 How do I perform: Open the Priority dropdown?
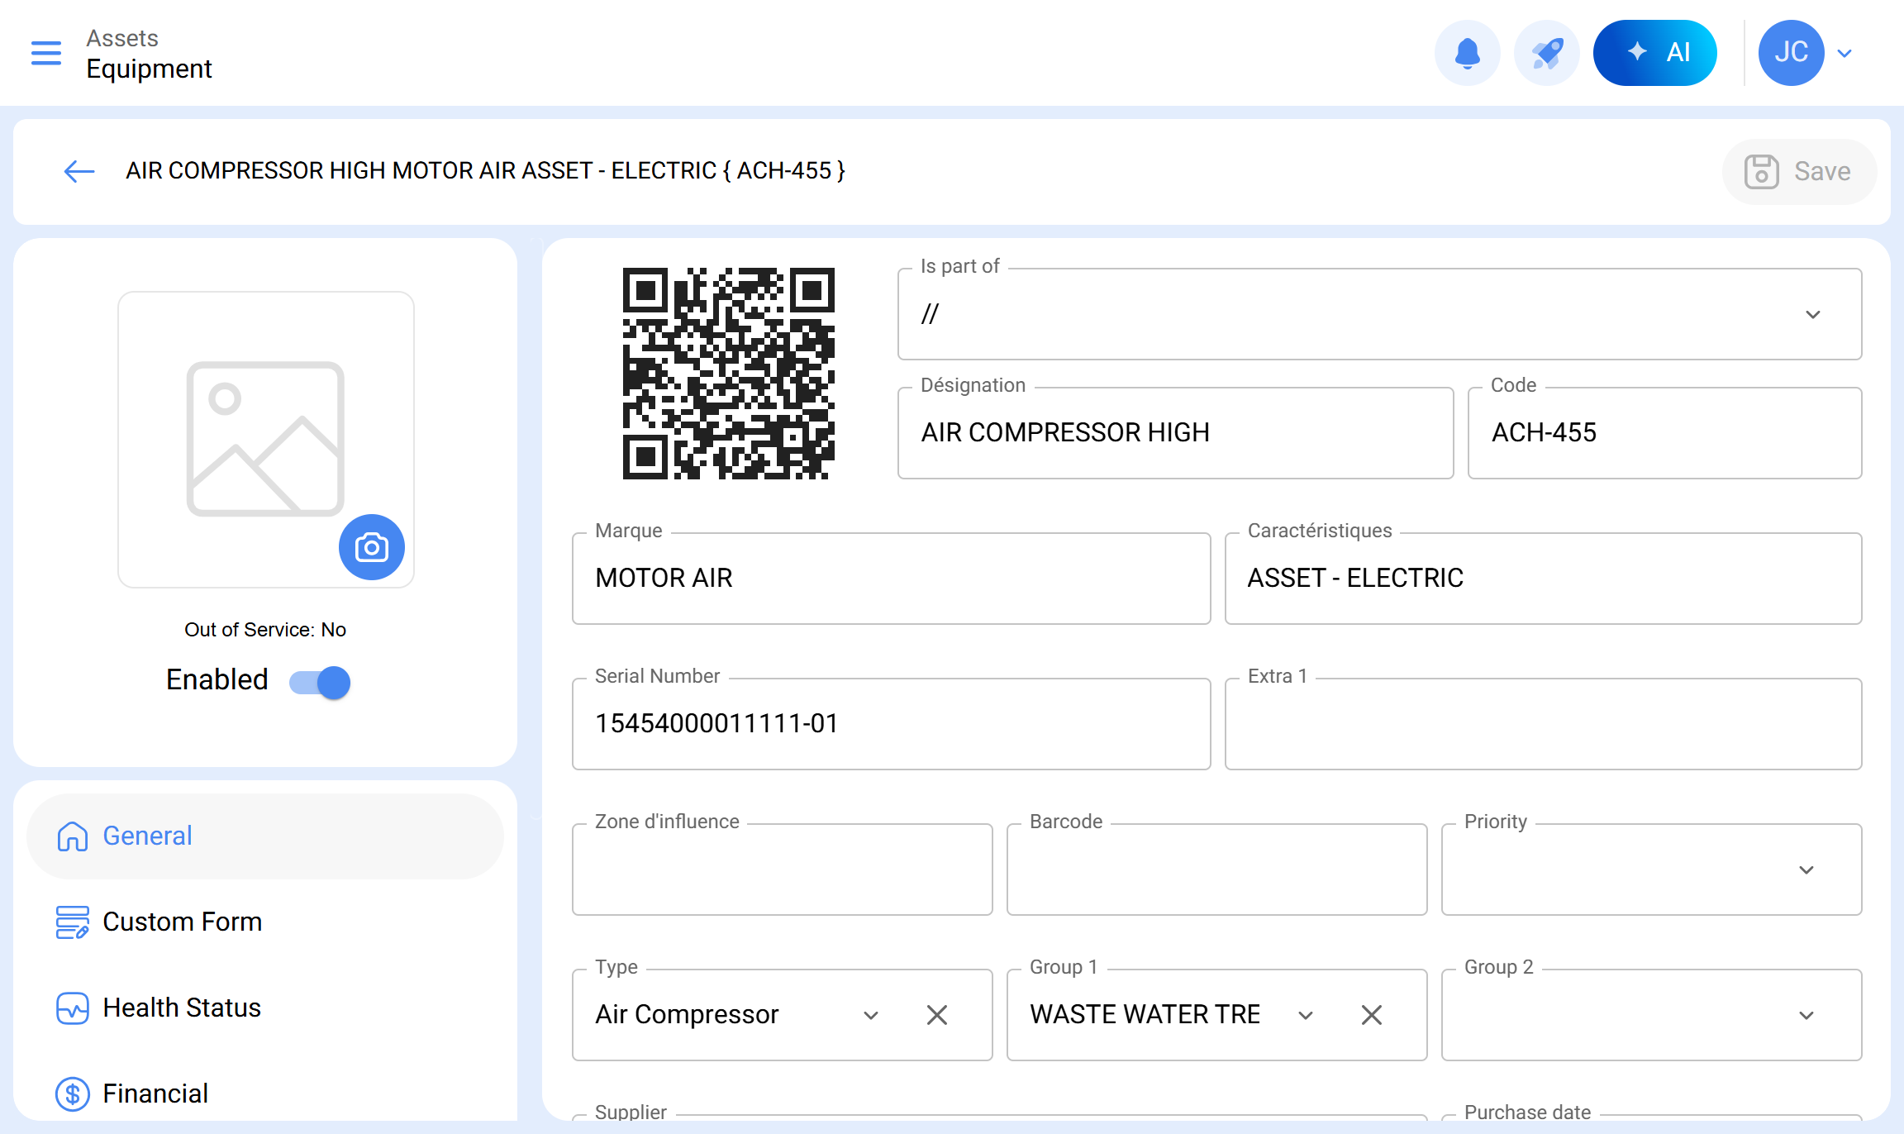pyautogui.click(x=1806, y=870)
